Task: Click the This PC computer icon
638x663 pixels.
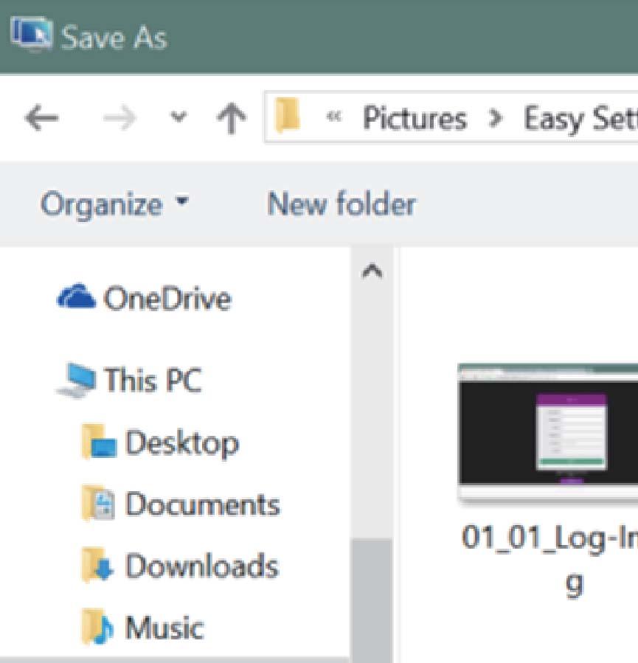Action: pos(77,380)
